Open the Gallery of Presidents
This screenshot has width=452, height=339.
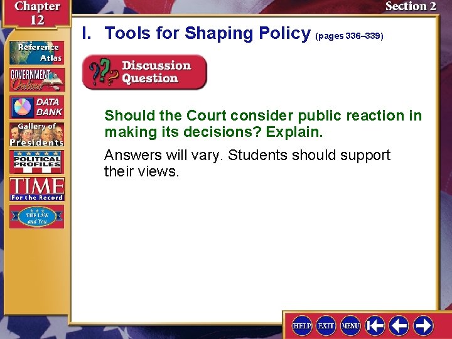pos(36,134)
